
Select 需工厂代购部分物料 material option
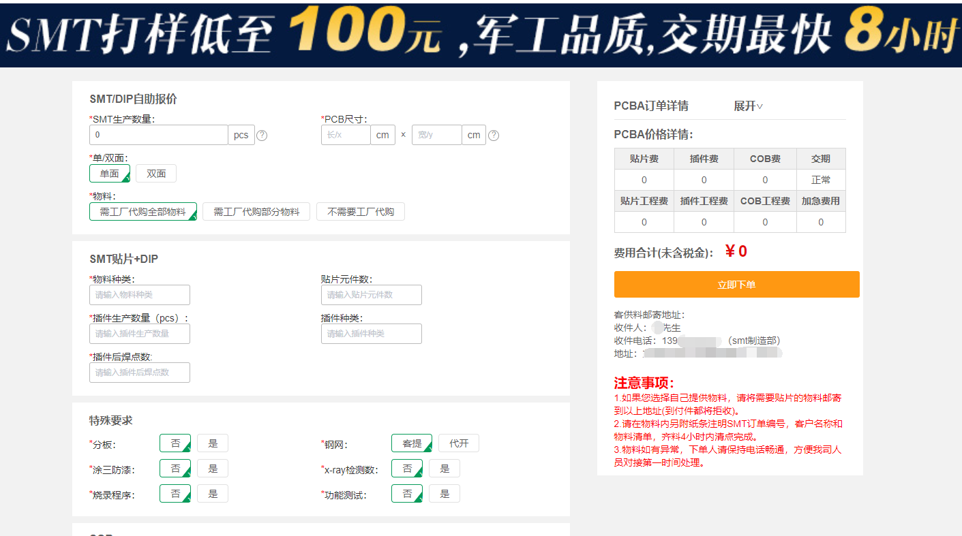point(256,211)
